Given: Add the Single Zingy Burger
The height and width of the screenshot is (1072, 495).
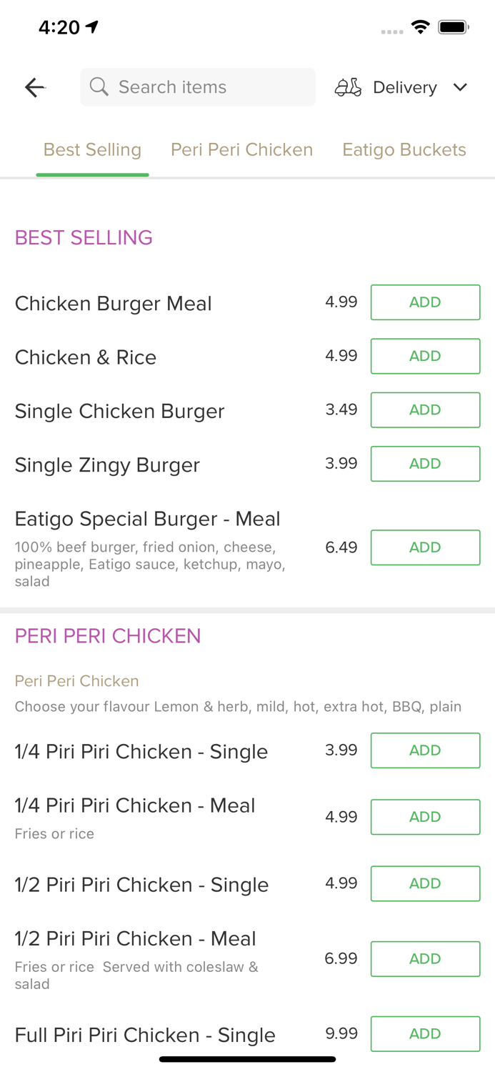Looking at the screenshot, I should (x=425, y=463).
